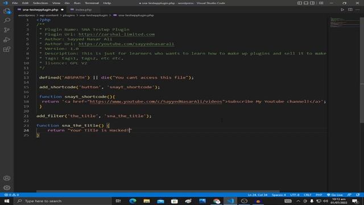Click the code minimap preview
The image size is (364, 205).
344,23
